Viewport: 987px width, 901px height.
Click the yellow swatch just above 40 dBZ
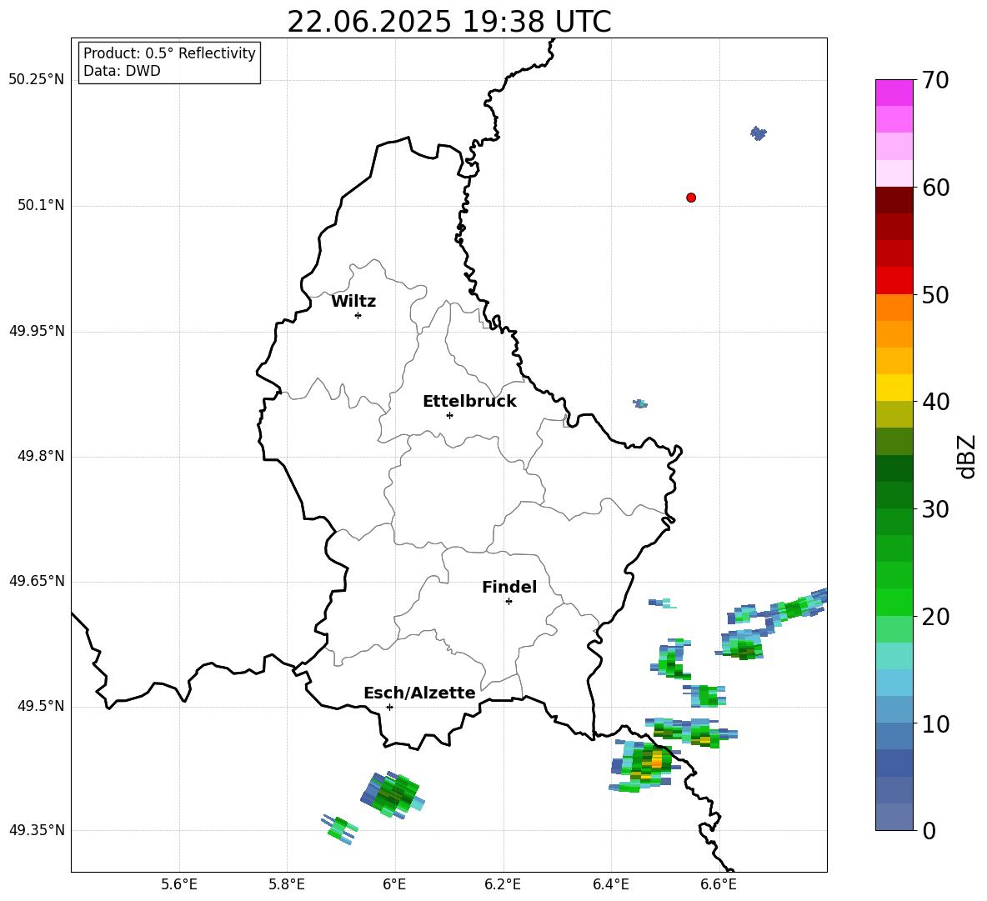(x=894, y=388)
